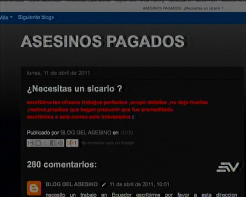246x197 pixels.
Task: Click the date header lunes, 11 de abril
Action: pyautogui.click(x=58, y=73)
